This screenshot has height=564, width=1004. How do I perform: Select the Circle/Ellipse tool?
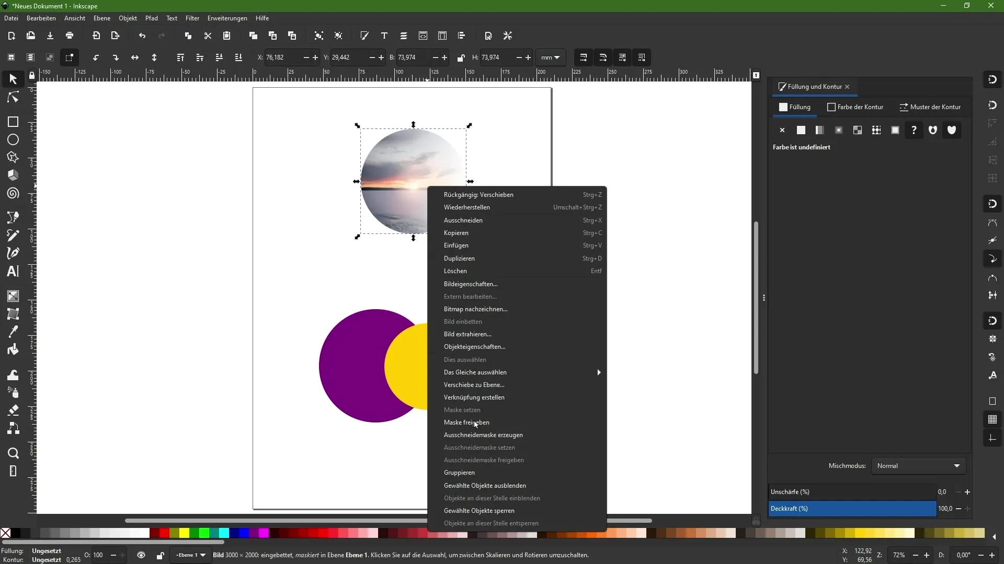13,140
